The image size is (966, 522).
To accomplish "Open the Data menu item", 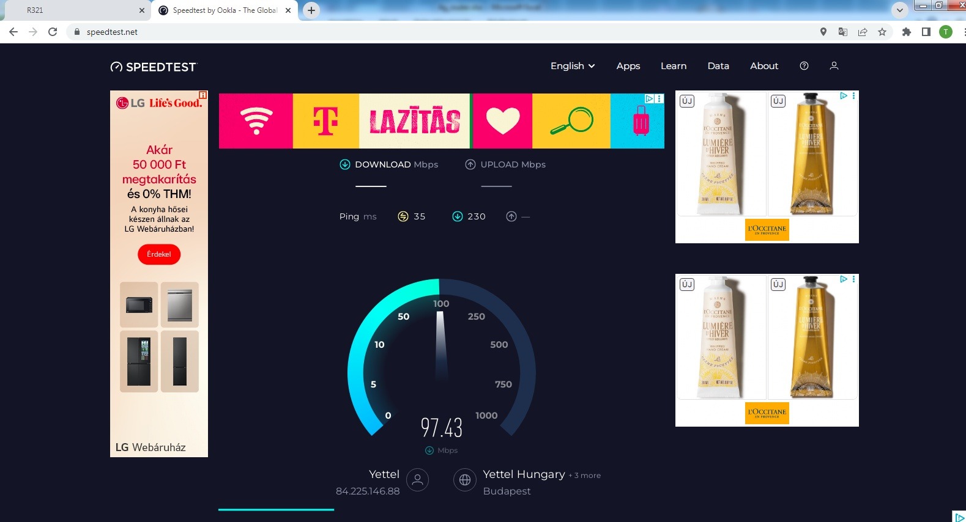I will [x=718, y=66].
